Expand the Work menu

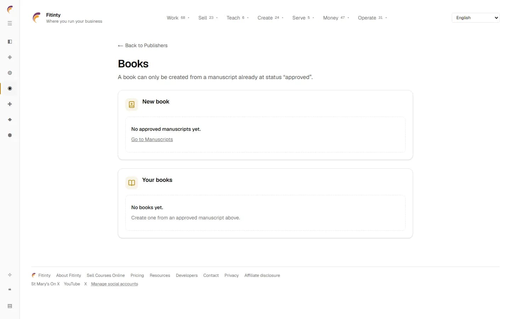click(x=178, y=18)
